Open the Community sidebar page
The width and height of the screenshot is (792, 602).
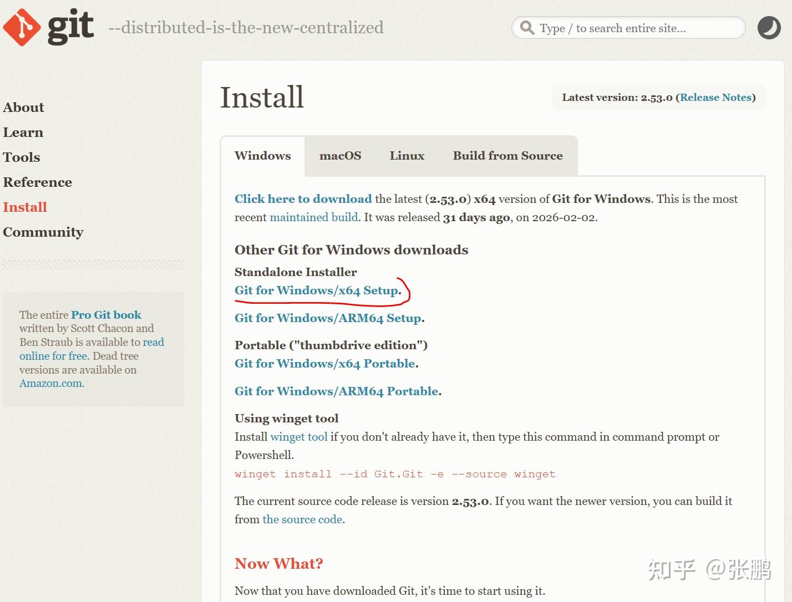click(x=43, y=232)
